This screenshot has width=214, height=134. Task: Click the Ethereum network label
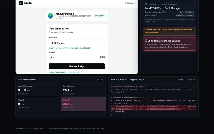click(131, 3)
